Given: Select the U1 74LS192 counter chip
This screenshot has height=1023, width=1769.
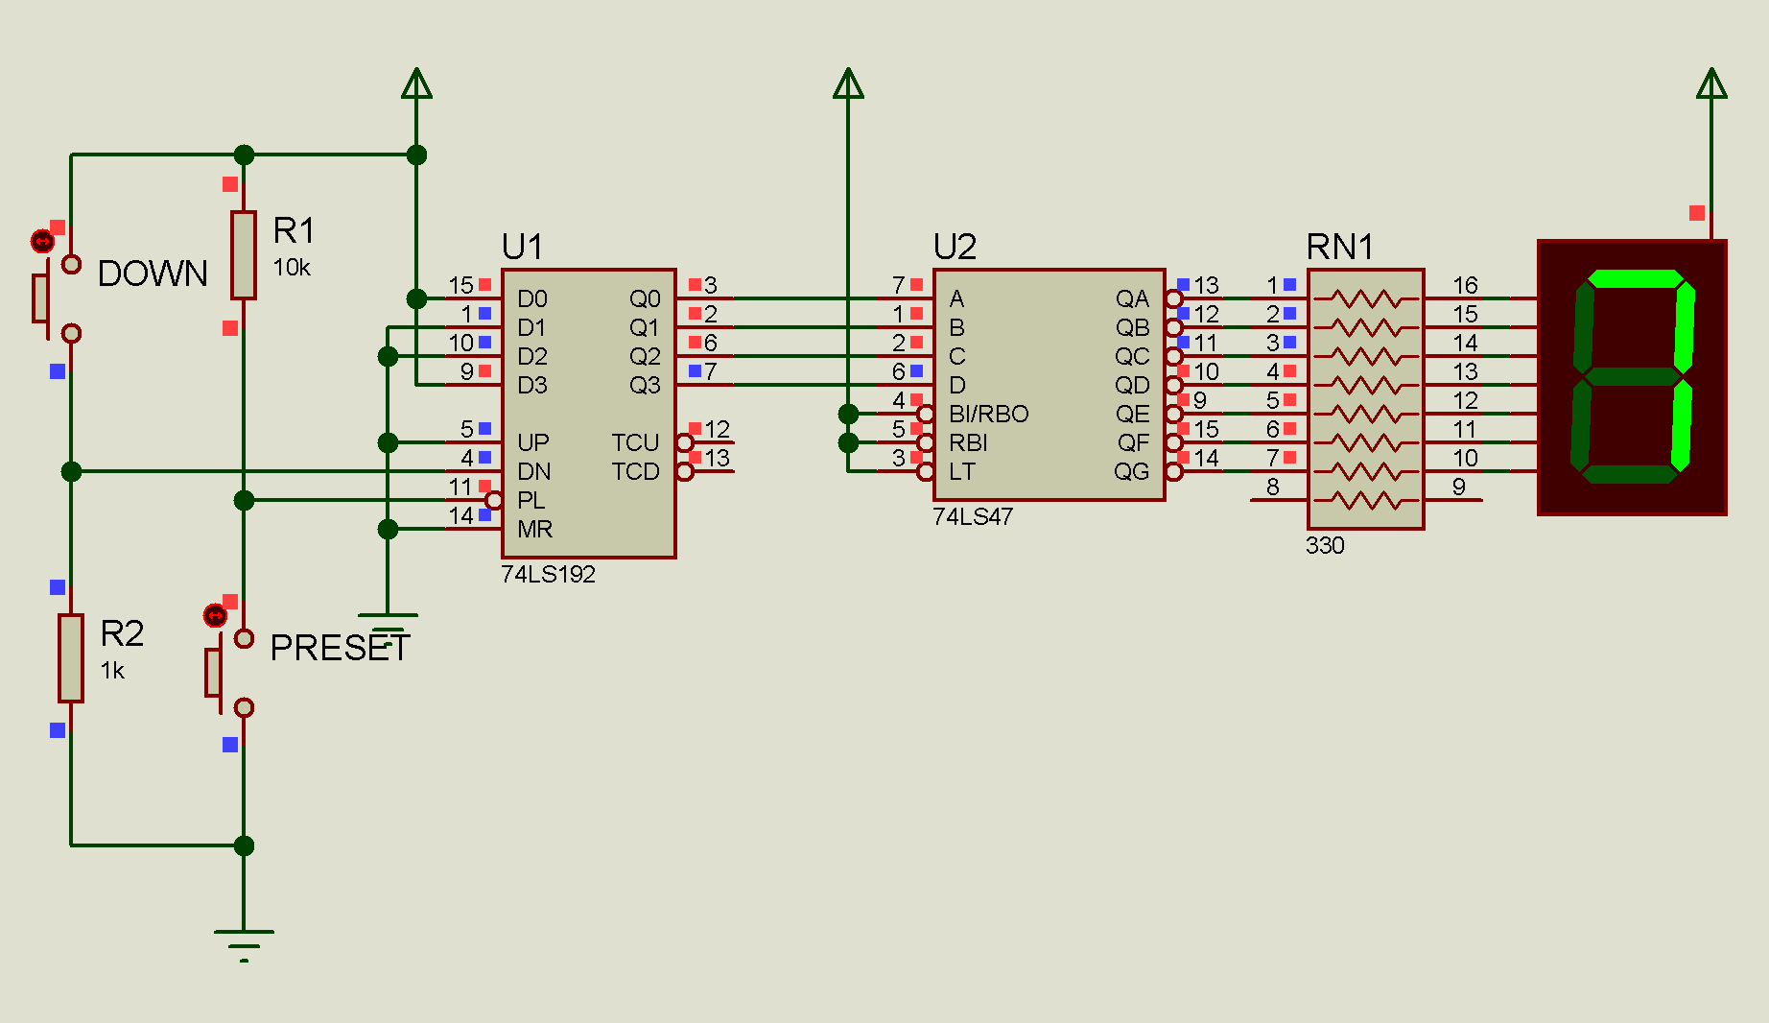Looking at the screenshot, I should pyautogui.click(x=589, y=414).
